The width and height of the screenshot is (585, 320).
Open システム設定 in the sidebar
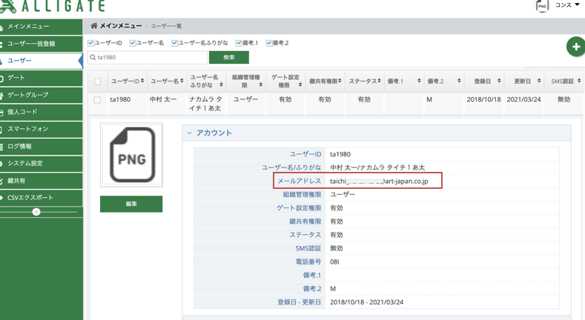[41, 164]
